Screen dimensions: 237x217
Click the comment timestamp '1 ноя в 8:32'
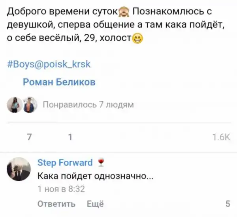point(61,189)
